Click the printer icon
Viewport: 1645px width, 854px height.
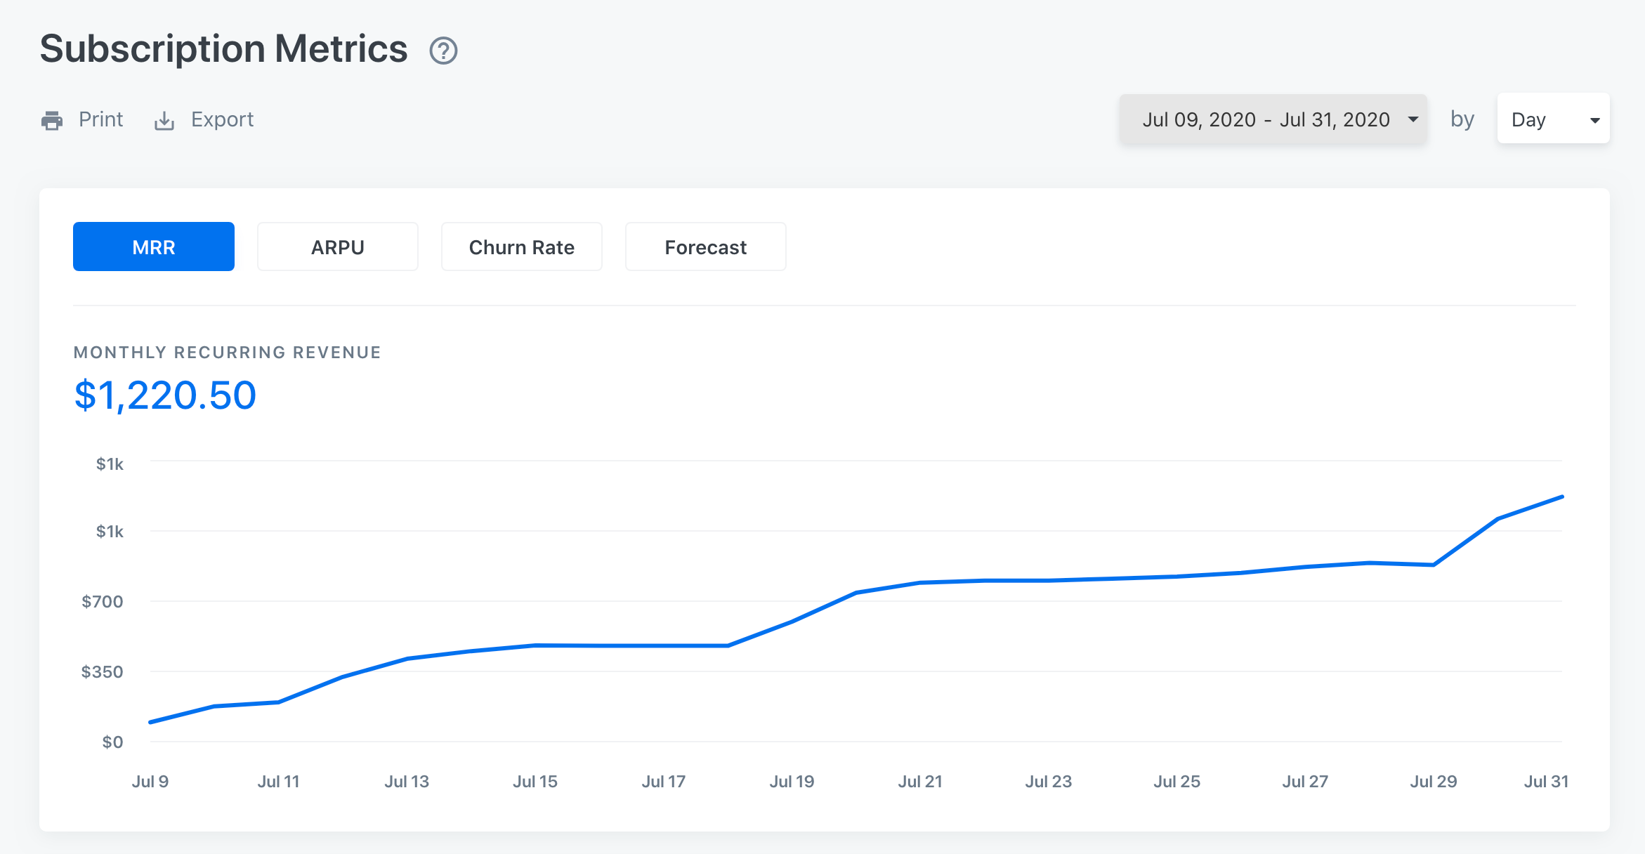[x=52, y=120]
